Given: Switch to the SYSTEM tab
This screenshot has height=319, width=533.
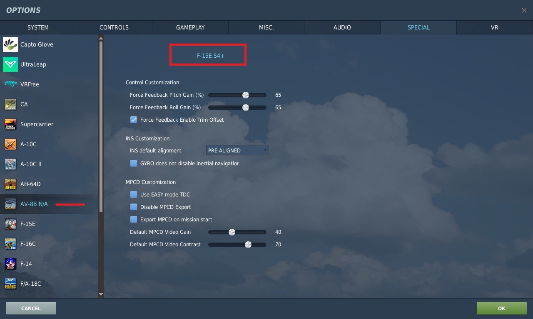Looking at the screenshot, I should point(38,27).
